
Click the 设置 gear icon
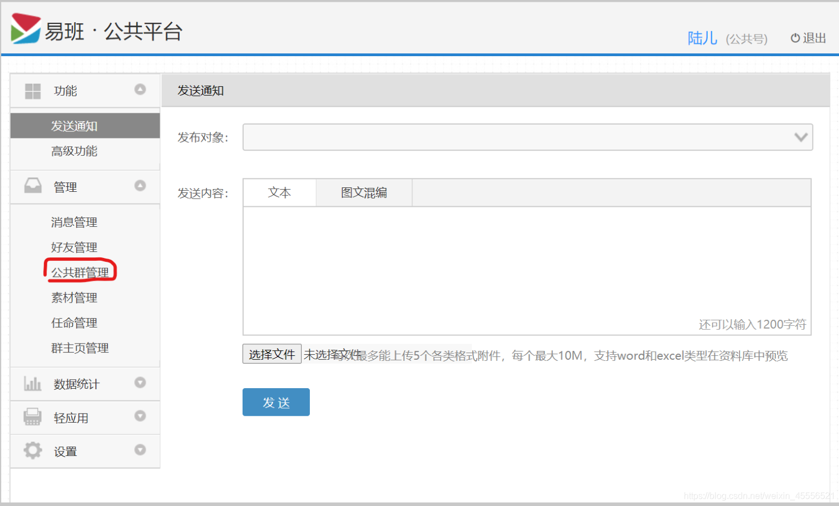tap(33, 450)
